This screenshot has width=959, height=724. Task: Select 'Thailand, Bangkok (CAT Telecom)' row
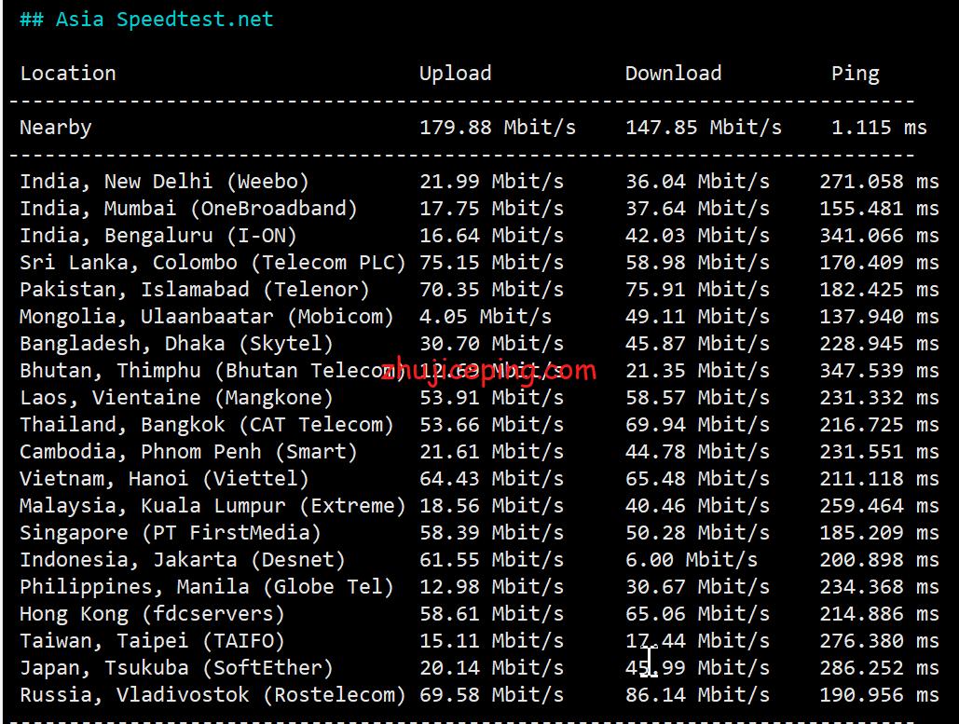click(x=479, y=424)
